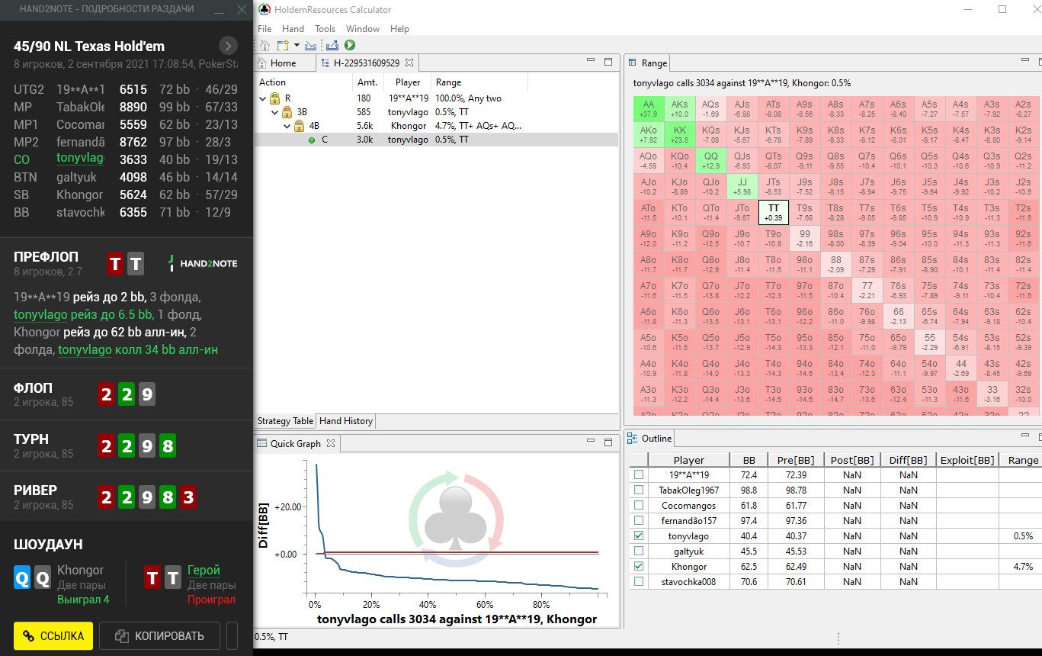This screenshot has width=1042, height=656.
Task: Open the File menu
Action: click(265, 29)
